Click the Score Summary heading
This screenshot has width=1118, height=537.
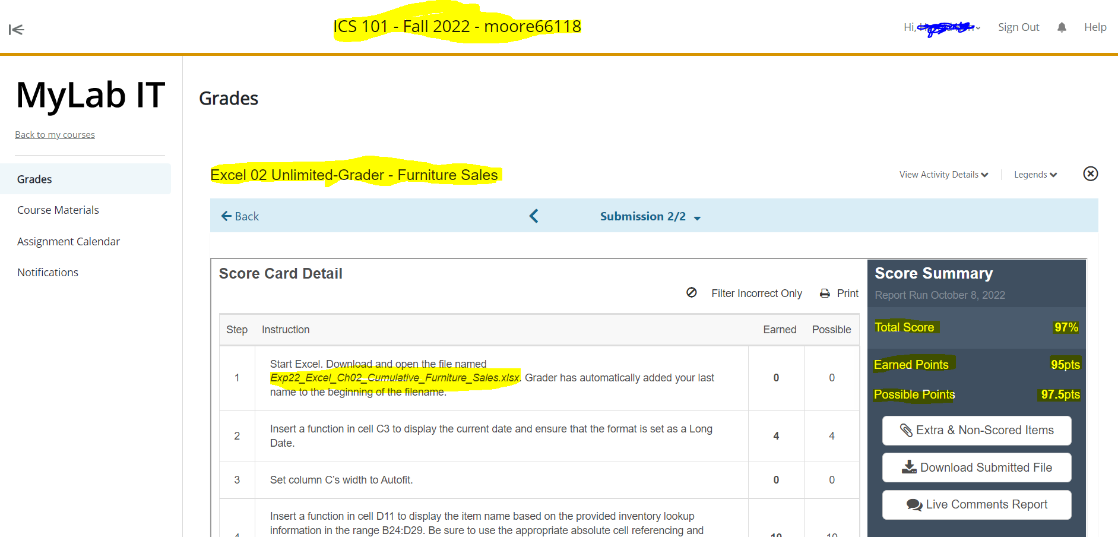point(933,273)
